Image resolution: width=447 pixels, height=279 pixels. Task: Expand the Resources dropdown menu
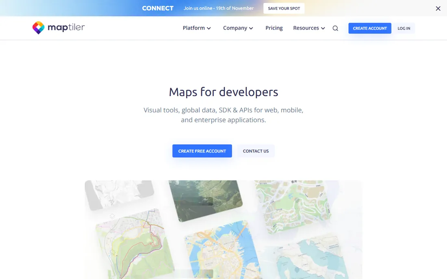[x=309, y=28]
